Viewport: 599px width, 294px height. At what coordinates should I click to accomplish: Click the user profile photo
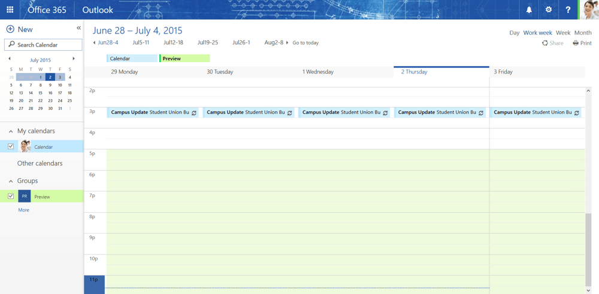[x=589, y=10]
